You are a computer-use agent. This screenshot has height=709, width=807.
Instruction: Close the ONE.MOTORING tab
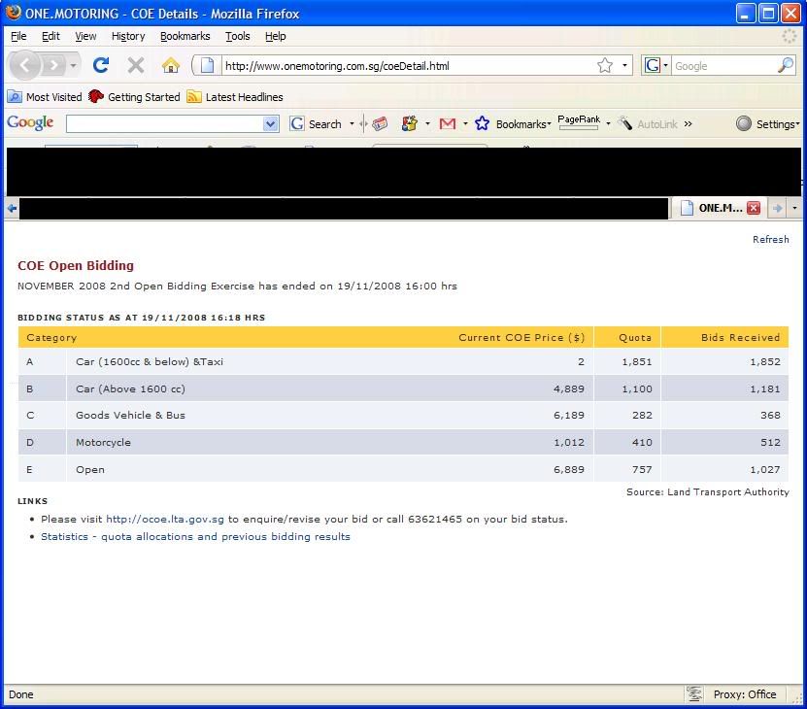753,208
